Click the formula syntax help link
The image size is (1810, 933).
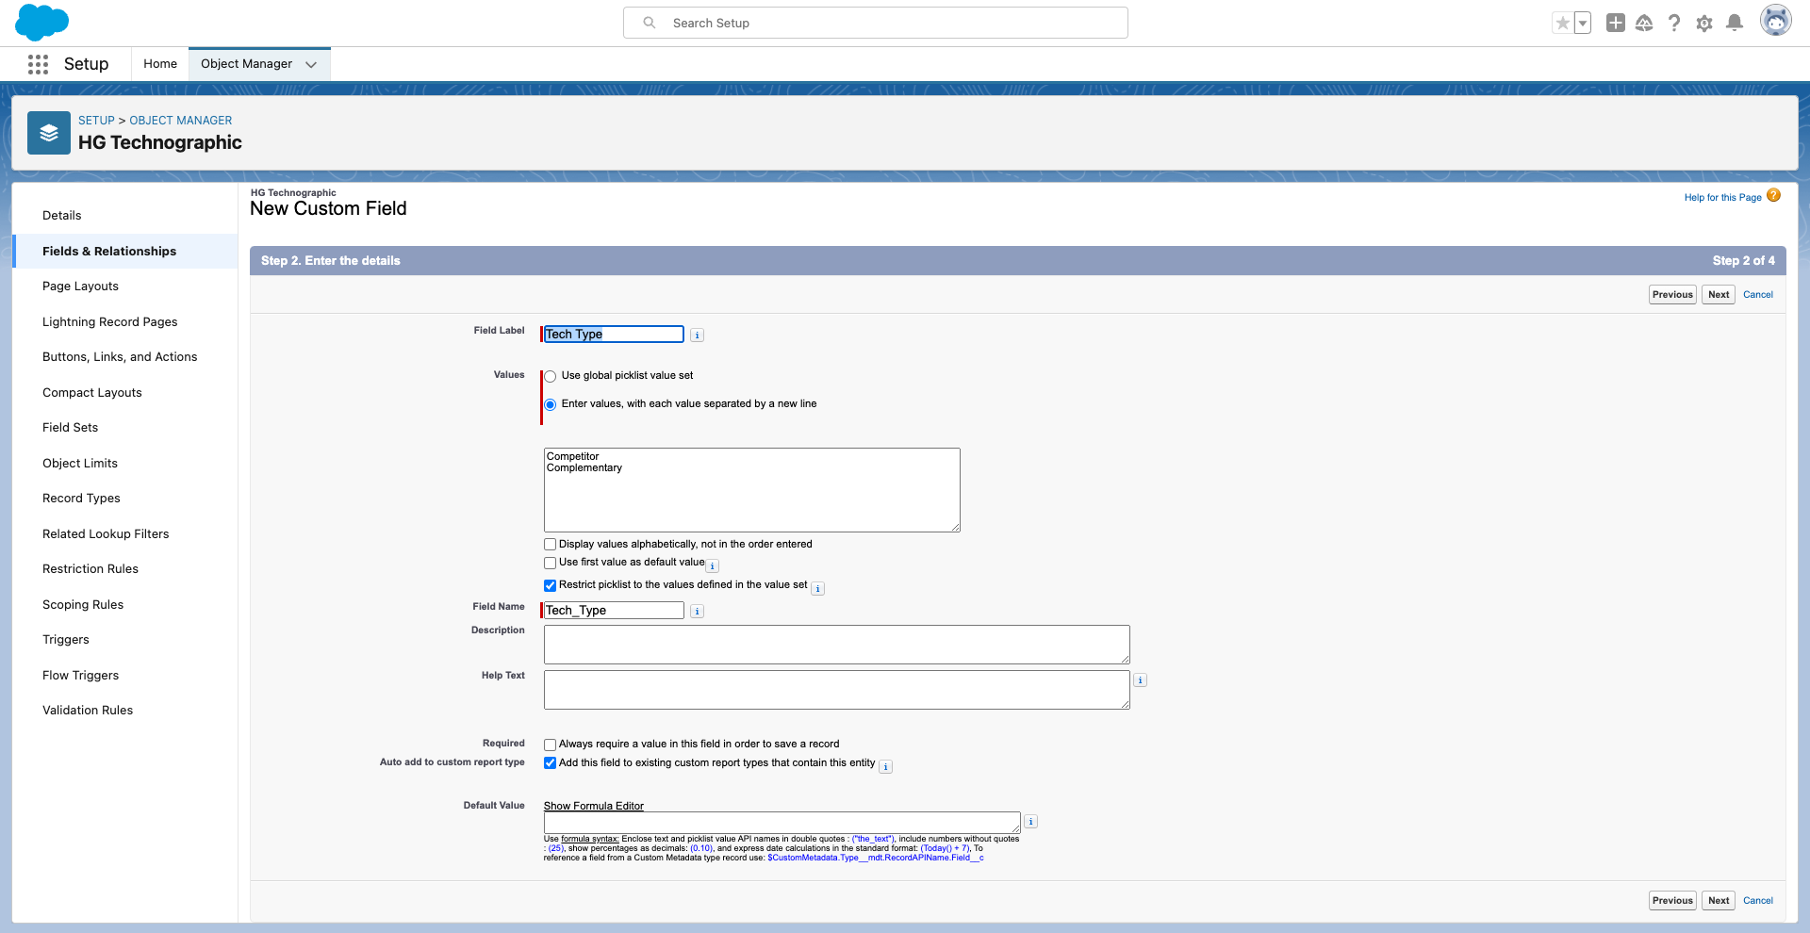(590, 839)
